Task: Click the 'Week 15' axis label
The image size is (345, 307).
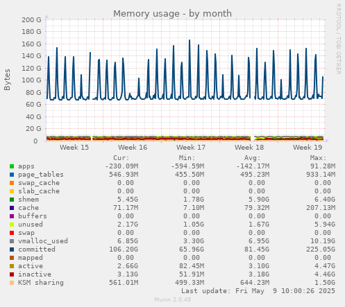Action: click(x=74, y=148)
